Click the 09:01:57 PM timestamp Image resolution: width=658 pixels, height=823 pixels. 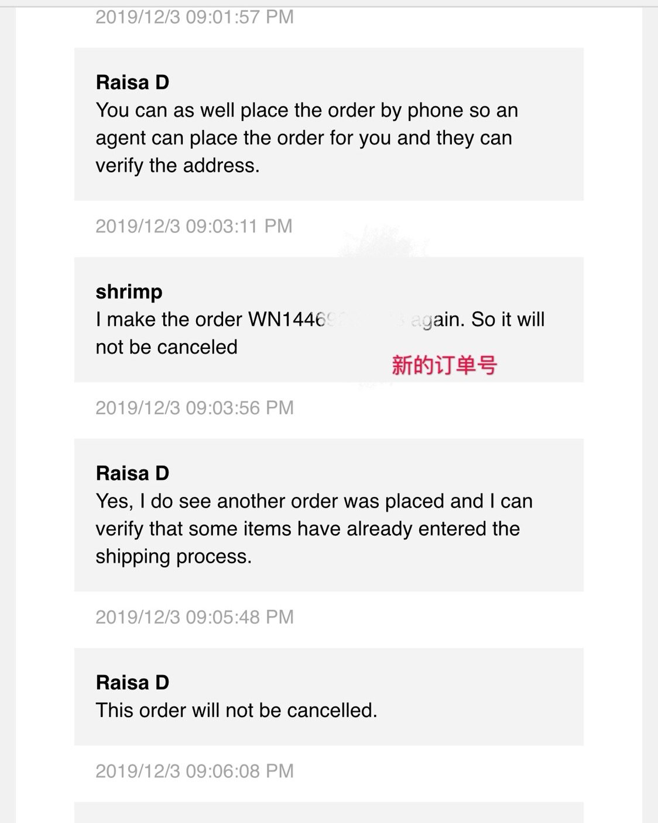click(194, 17)
